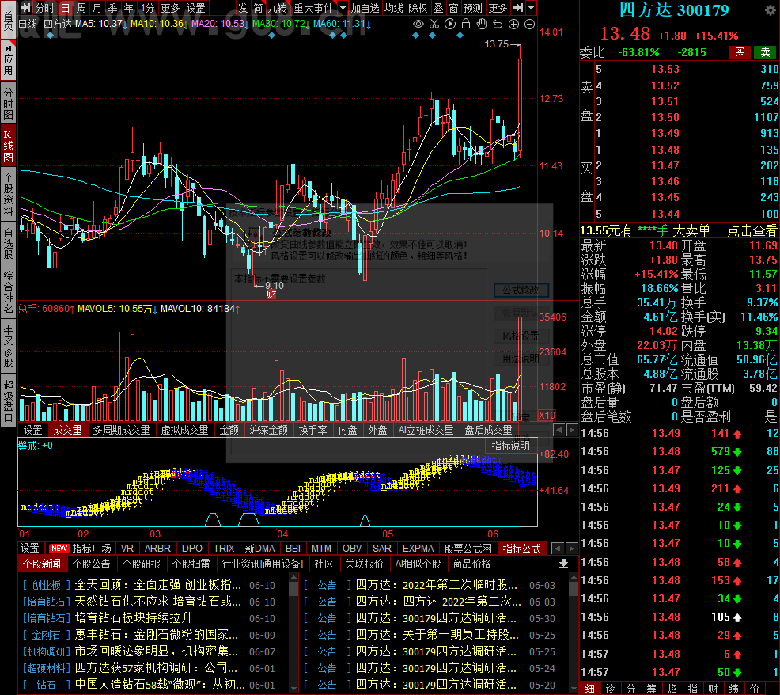Open the dropdown after the top-right arrow icon
Screen dimensions: 780x695
coord(532,8)
